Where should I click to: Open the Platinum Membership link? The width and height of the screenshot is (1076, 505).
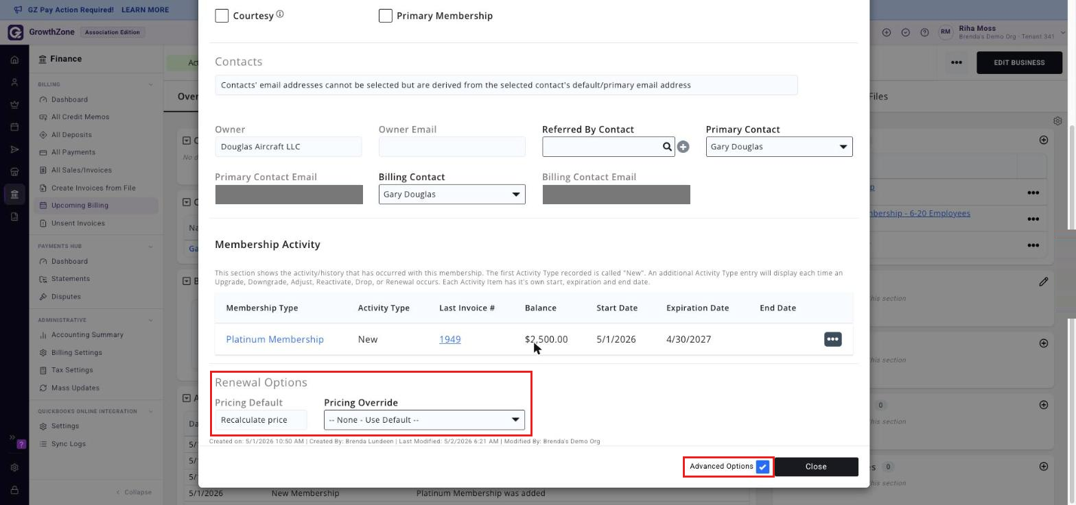click(274, 339)
